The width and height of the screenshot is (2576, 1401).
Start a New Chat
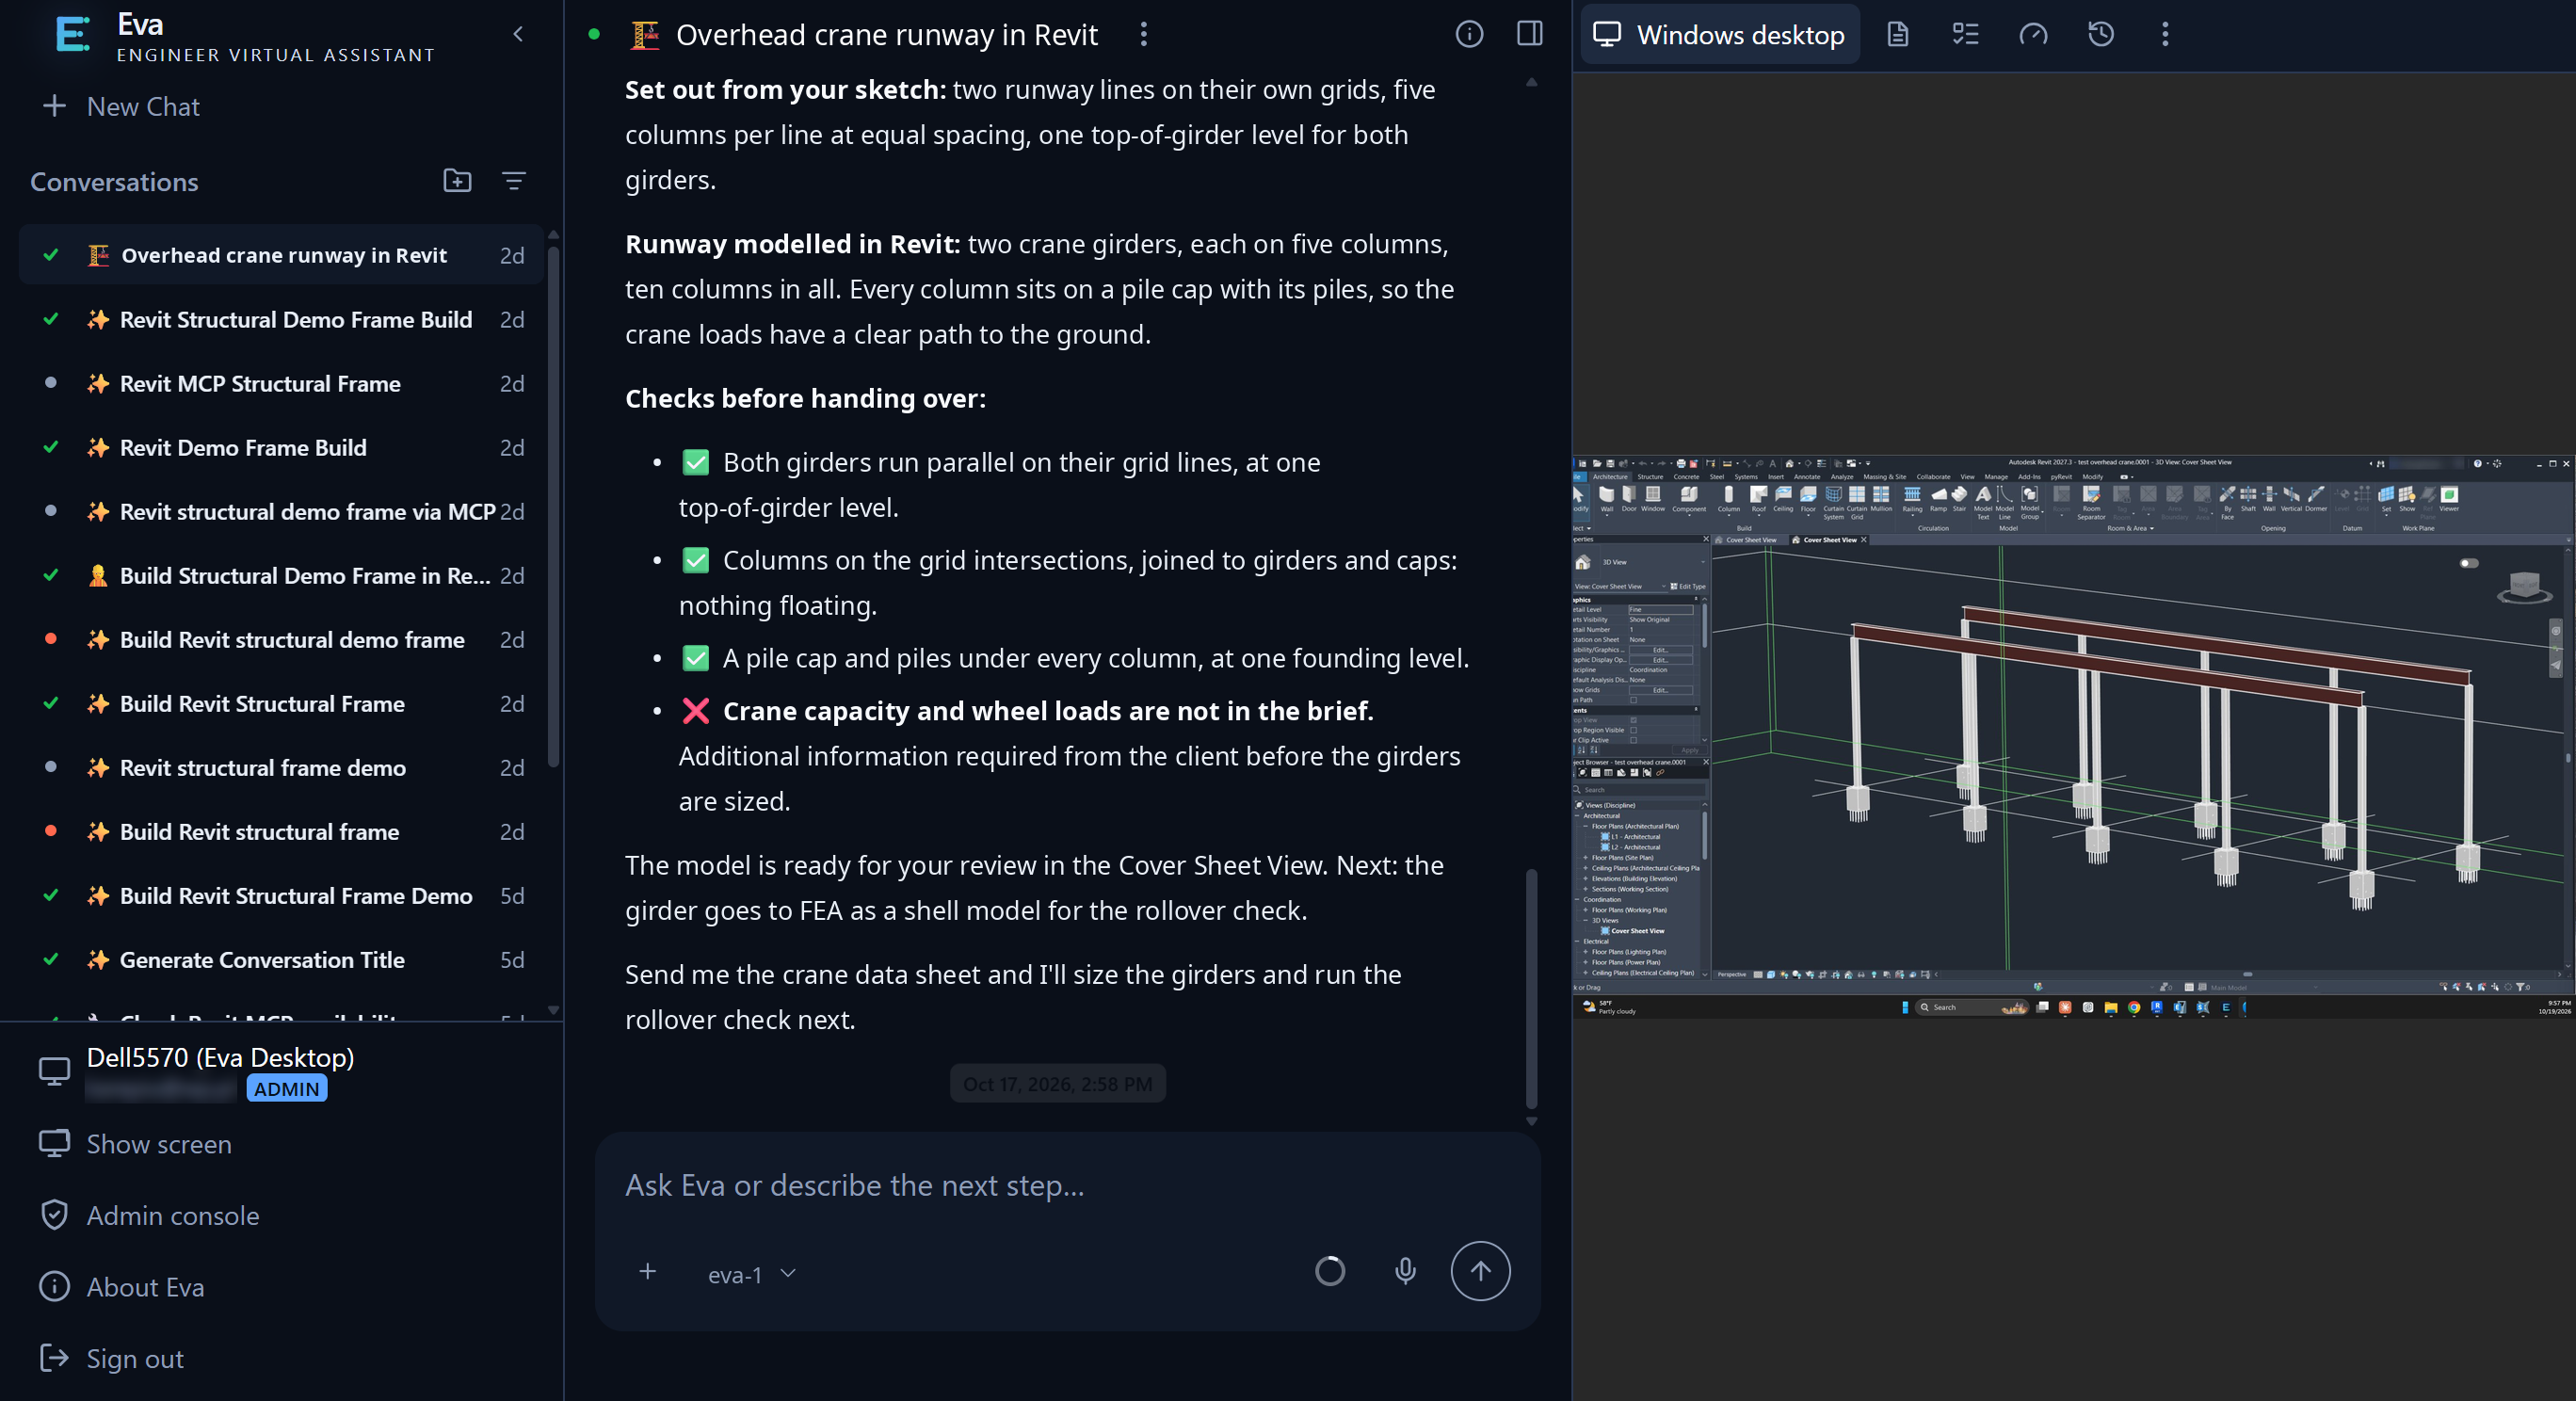122,106
